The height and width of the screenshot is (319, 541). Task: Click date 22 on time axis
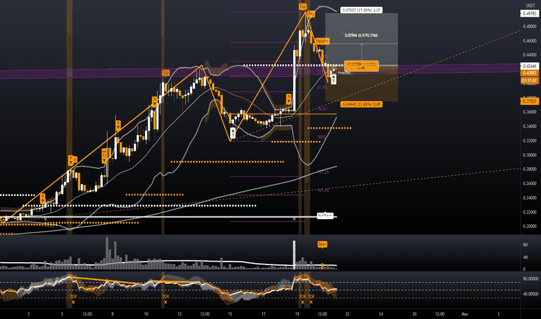tap(348, 314)
